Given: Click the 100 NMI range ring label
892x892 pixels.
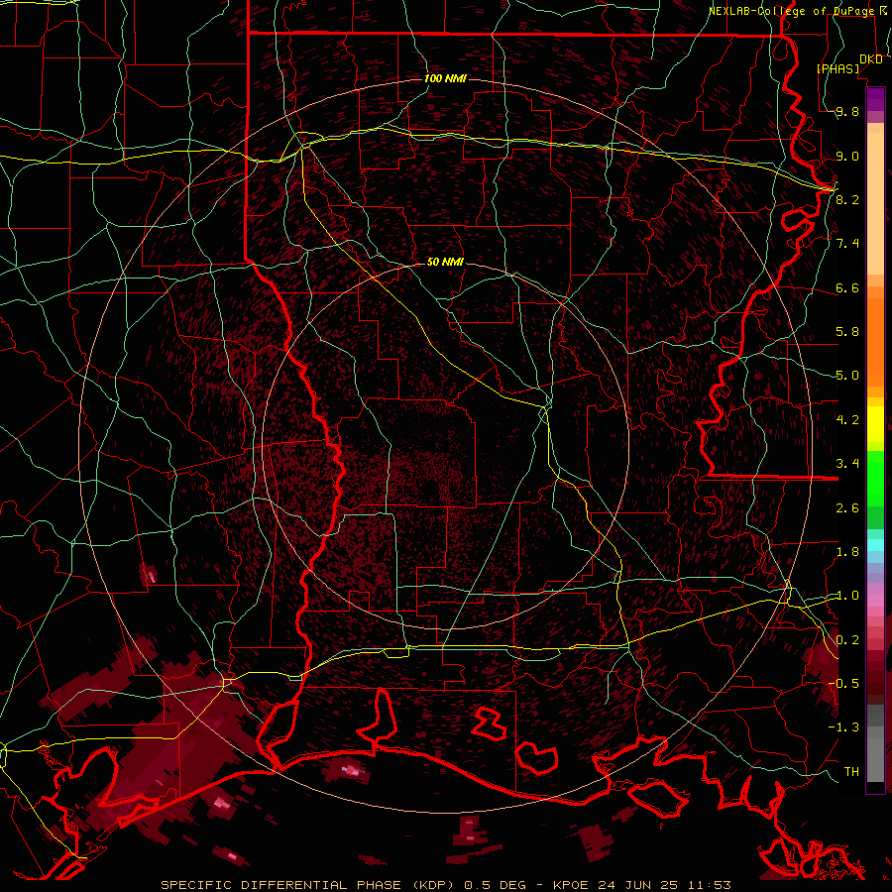Looking at the screenshot, I should (445, 78).
